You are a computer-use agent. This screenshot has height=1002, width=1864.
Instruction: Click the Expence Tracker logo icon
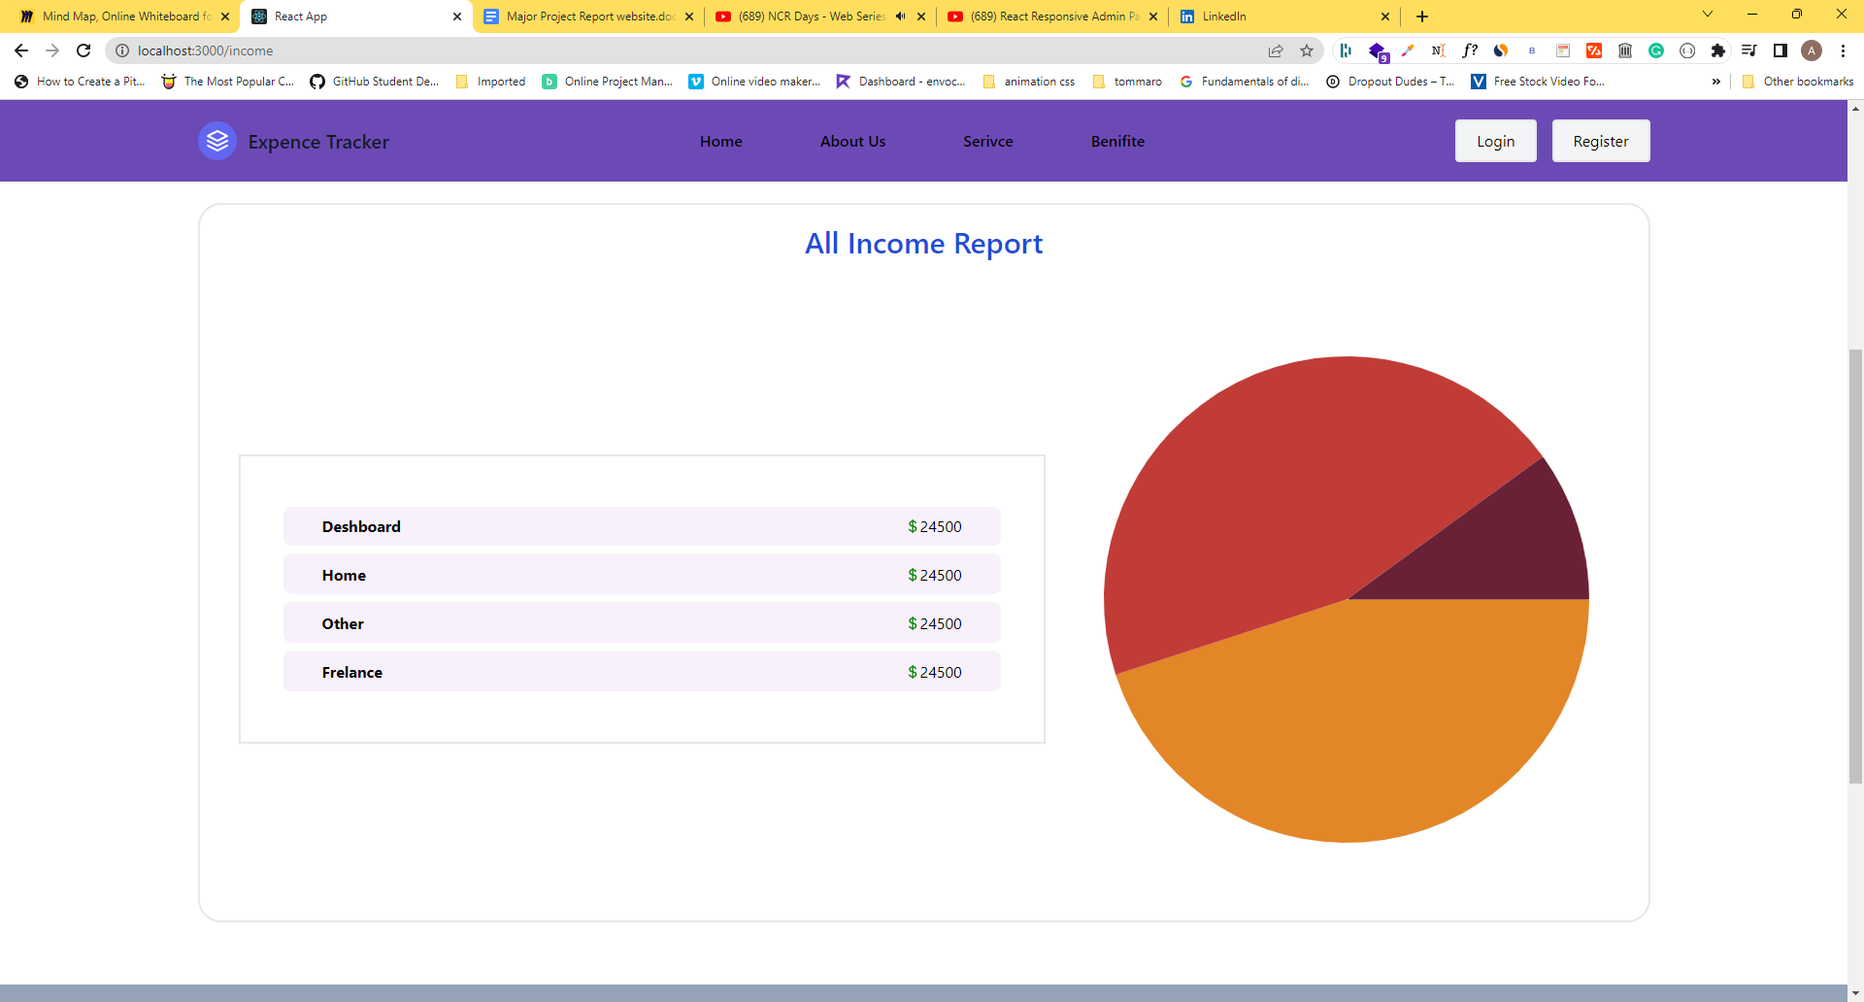(x=216, y=141)
